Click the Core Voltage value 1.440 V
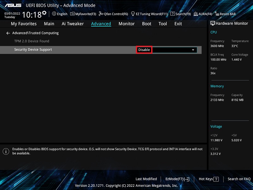The image size is (253, 190). pos(236,60)
